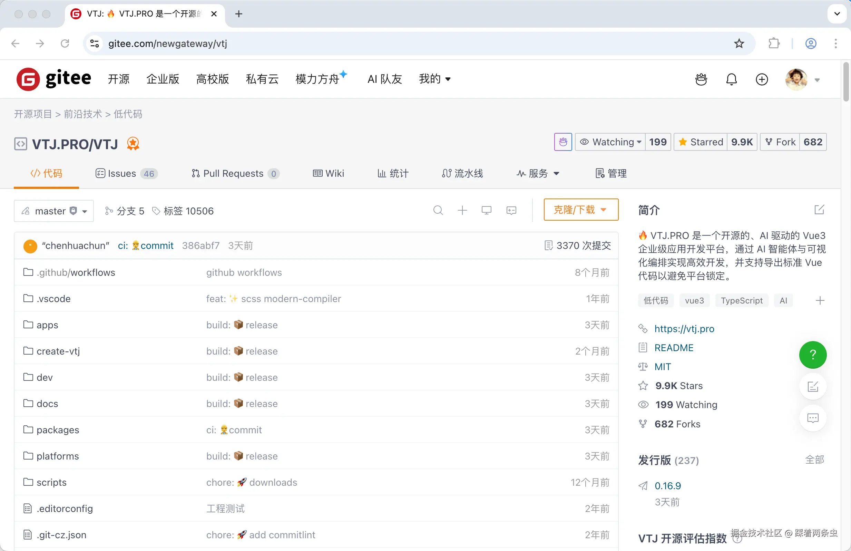Edit the repository introduction via pencil icon

[x=820, y=210]
